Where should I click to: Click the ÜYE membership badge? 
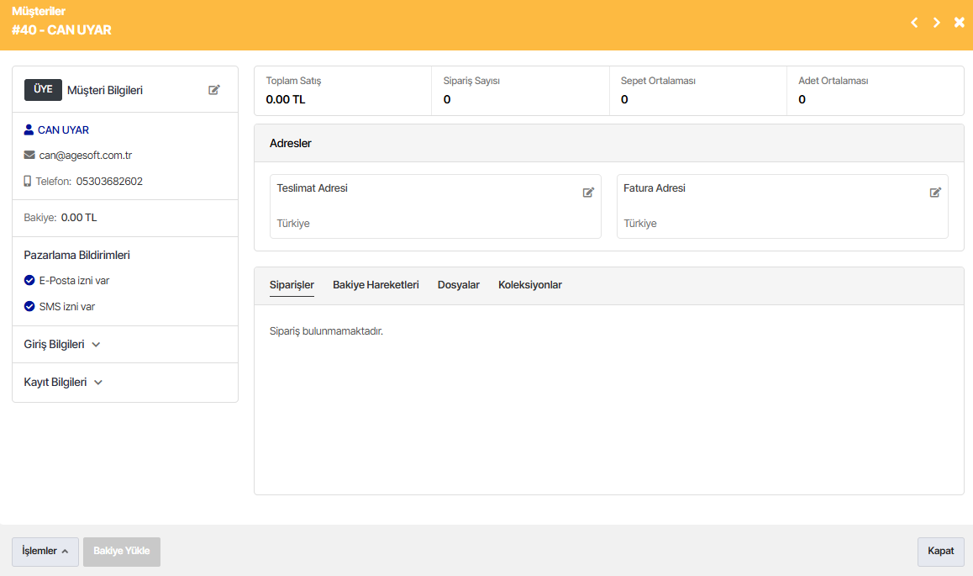pos(43,89)
